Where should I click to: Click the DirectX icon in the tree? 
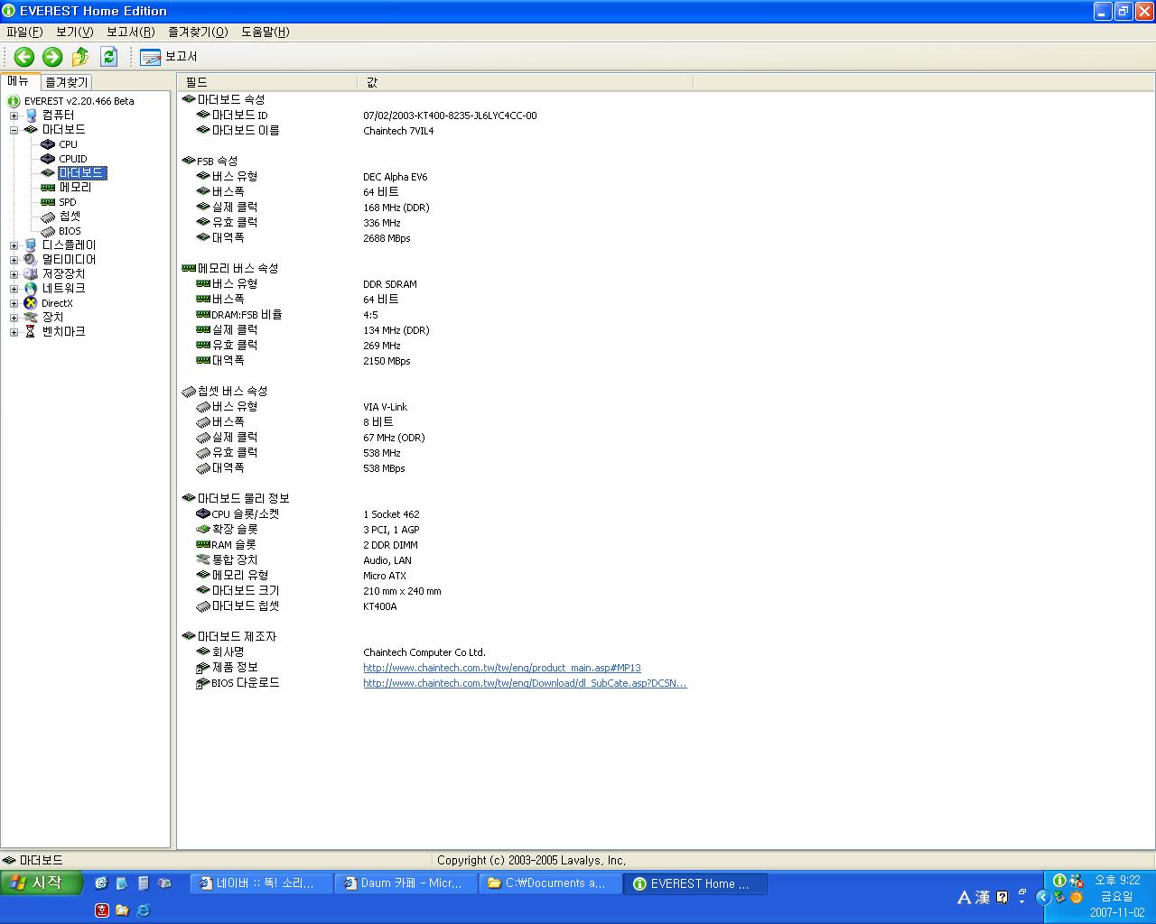click(x=31, y=303)
